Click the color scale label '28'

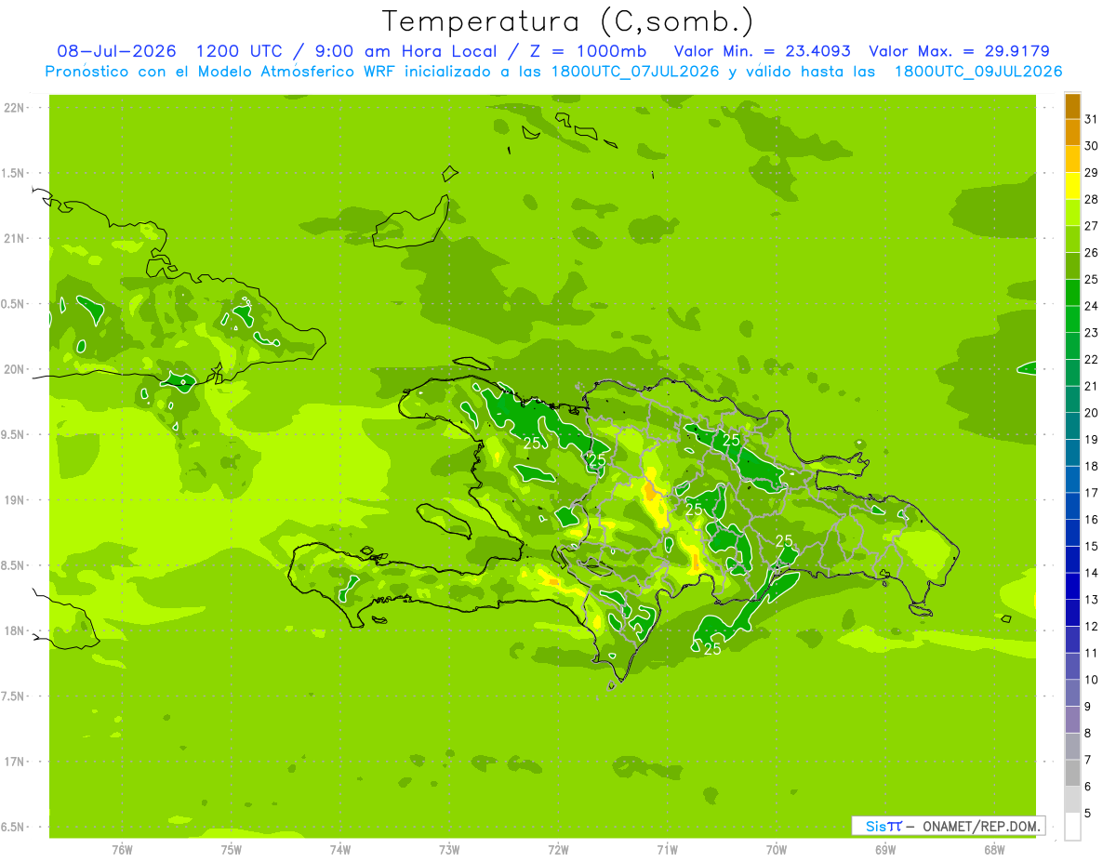pyautogui.click(x=1092, y=200)
